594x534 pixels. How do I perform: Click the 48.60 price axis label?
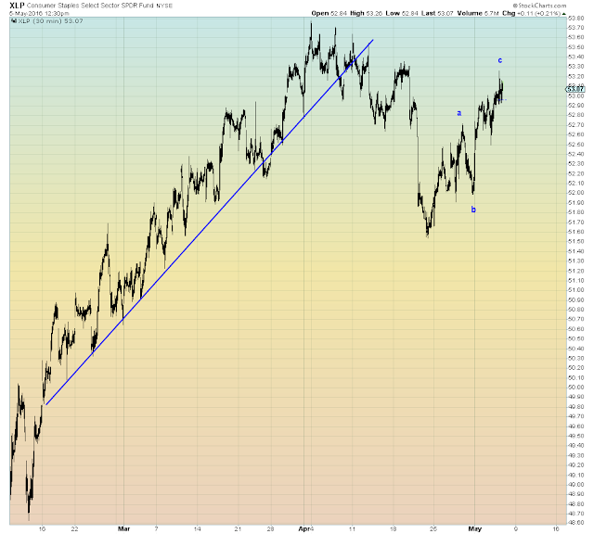click(x=576, y=523)
